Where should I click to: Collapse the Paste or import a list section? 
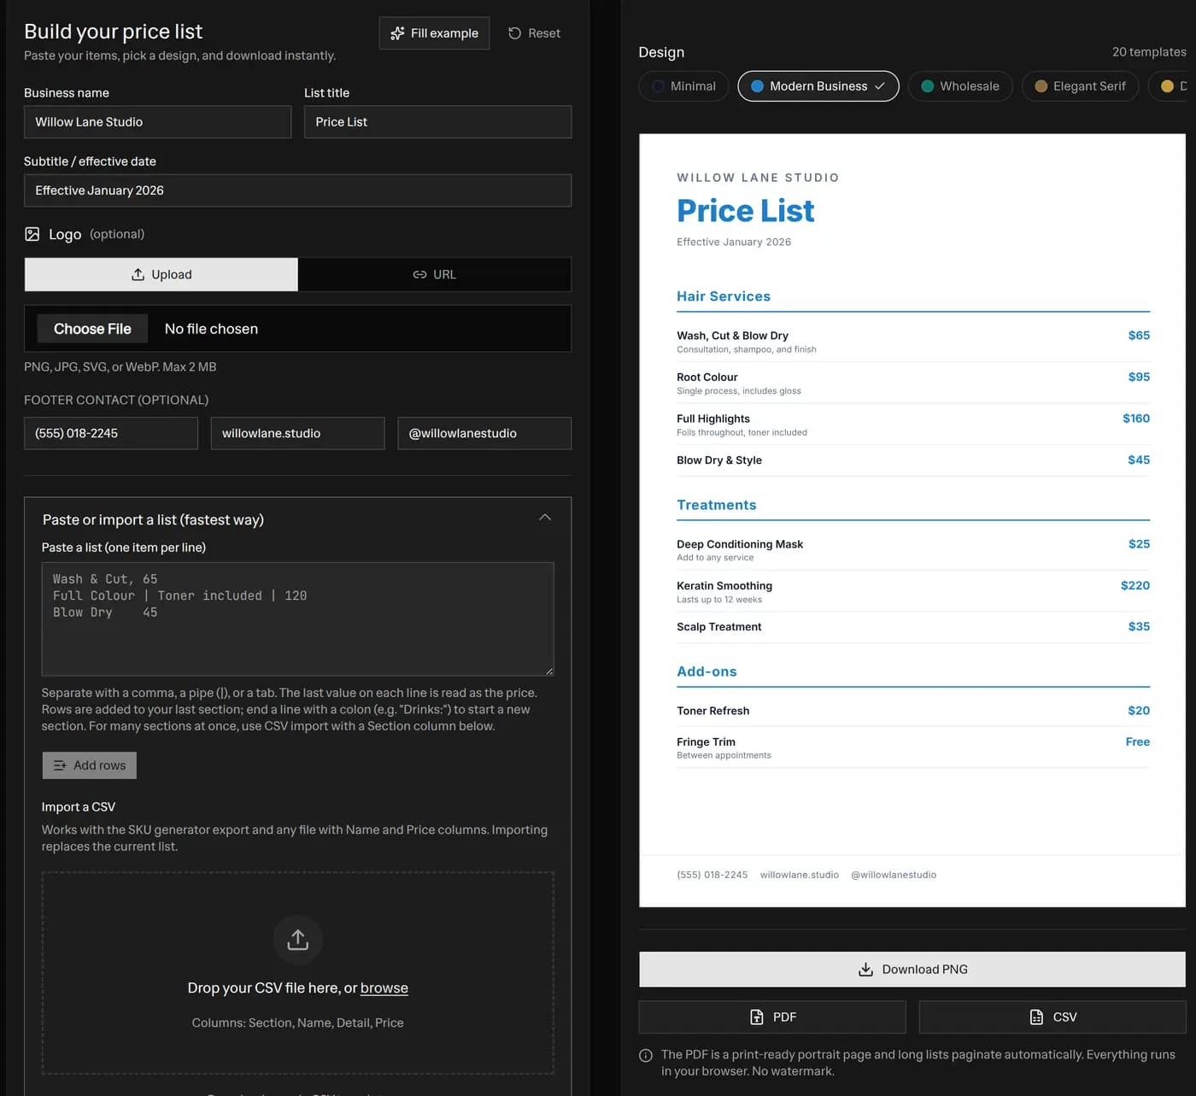click(545, 518)
